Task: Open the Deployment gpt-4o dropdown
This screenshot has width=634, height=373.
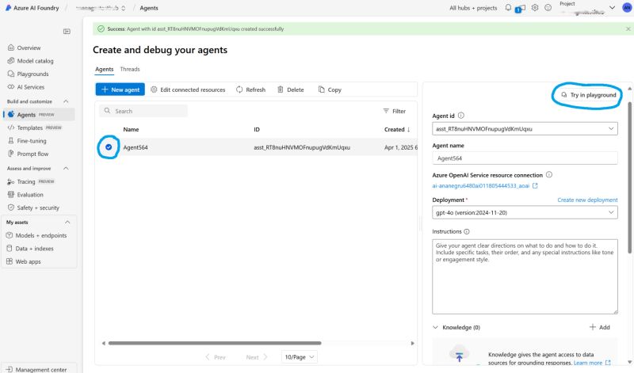Action: click(525, 212)
